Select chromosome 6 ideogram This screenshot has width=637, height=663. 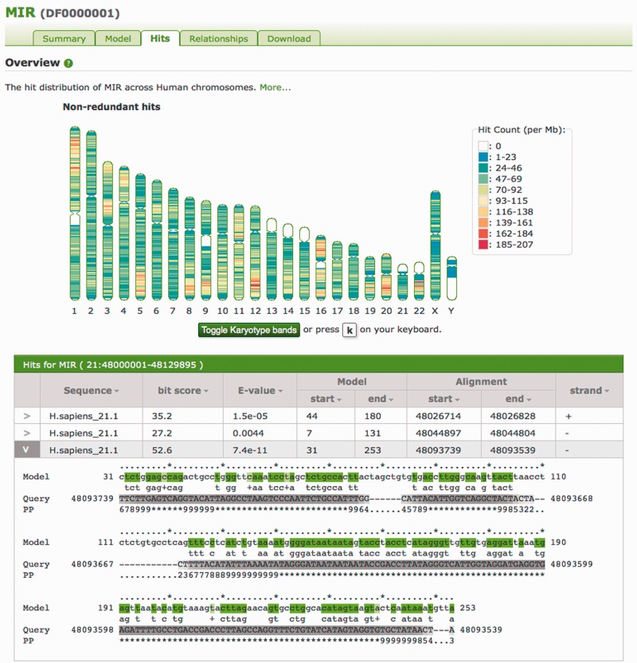pyautogui.click(x=157, y=240)
